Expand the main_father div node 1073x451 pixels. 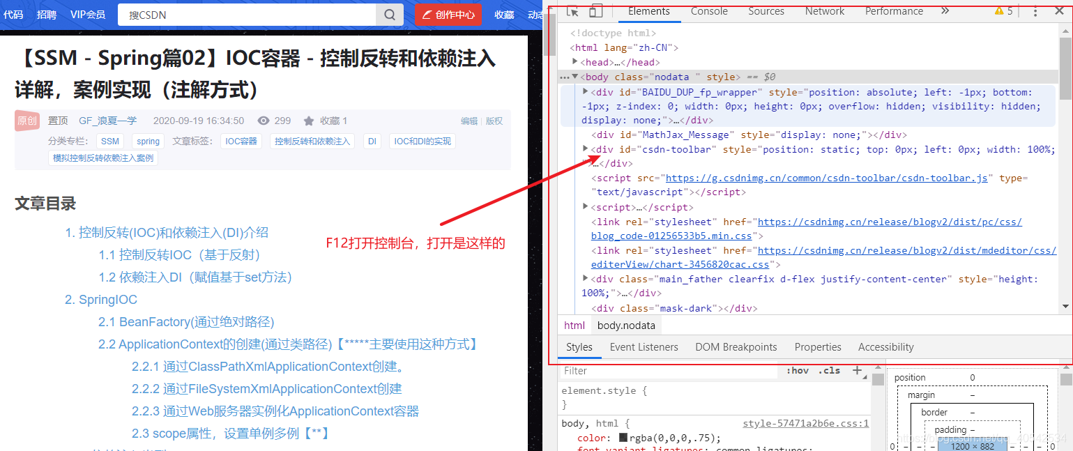click(x=586, y=278)
